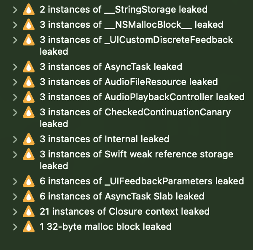Select '21 instances of Closure context leaked'

tap(124, 212)
